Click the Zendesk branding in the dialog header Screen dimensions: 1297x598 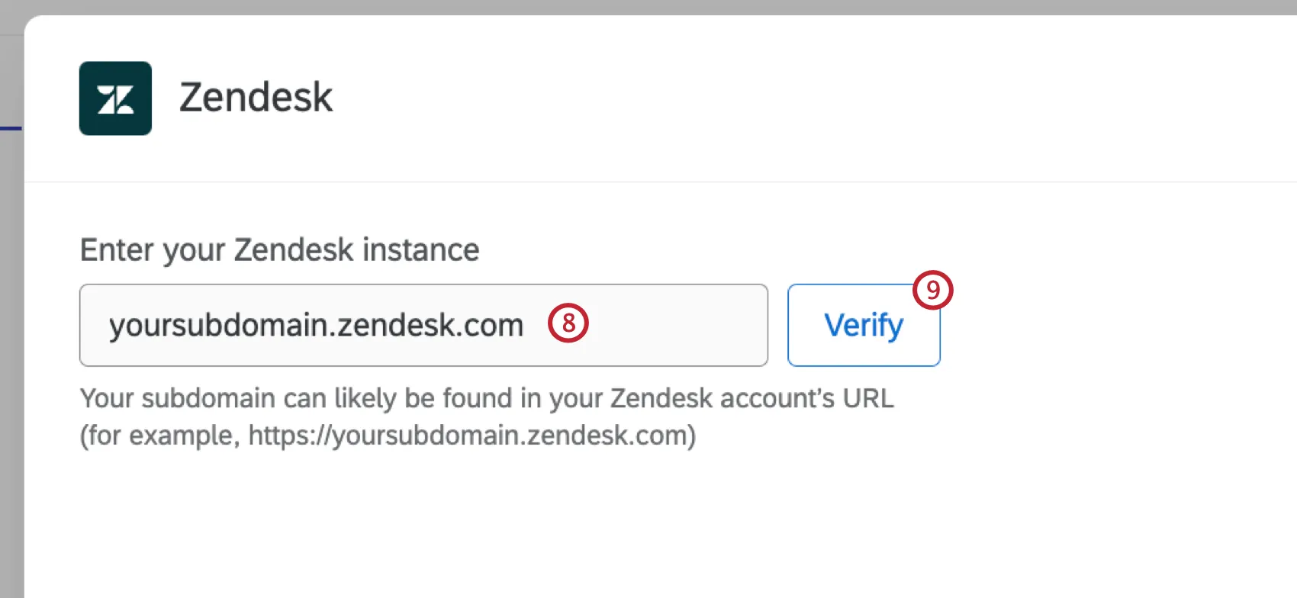[206, 96]
